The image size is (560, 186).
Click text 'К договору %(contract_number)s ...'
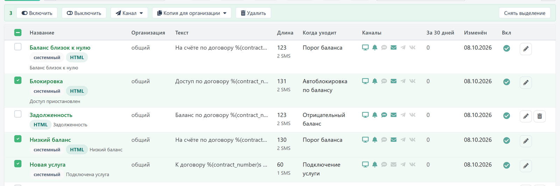point(221,164)
